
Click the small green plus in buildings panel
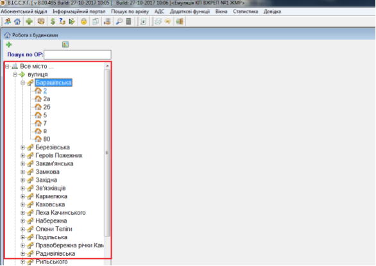coord(9,45)
